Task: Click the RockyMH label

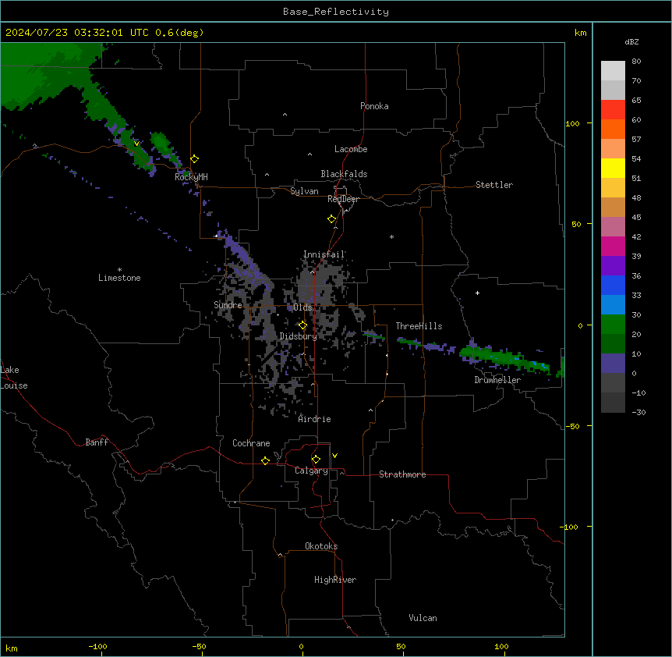Action: 191,177
